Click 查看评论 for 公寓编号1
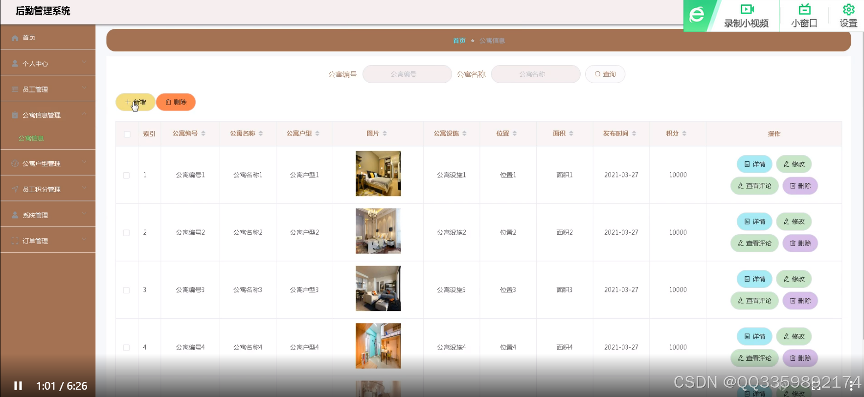The image size is (864, 397). tap(754, 186)
